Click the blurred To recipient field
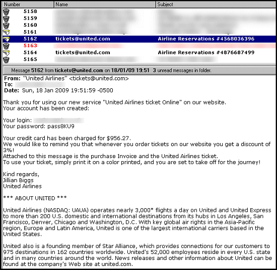 40,84
